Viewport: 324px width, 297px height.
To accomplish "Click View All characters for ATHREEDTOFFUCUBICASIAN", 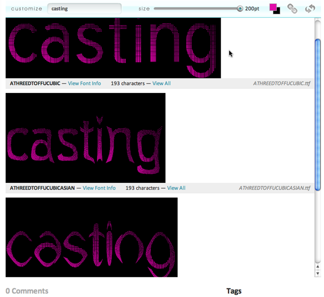I will pos(176,188).
